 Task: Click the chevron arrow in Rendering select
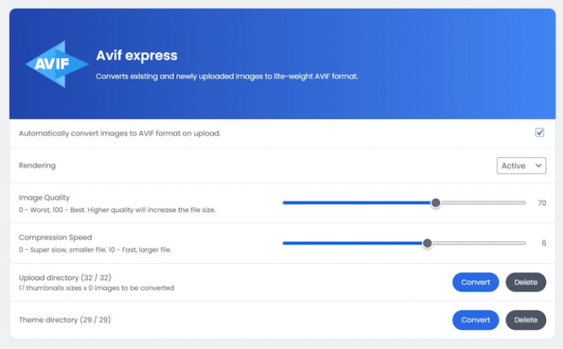click(538, 165)
